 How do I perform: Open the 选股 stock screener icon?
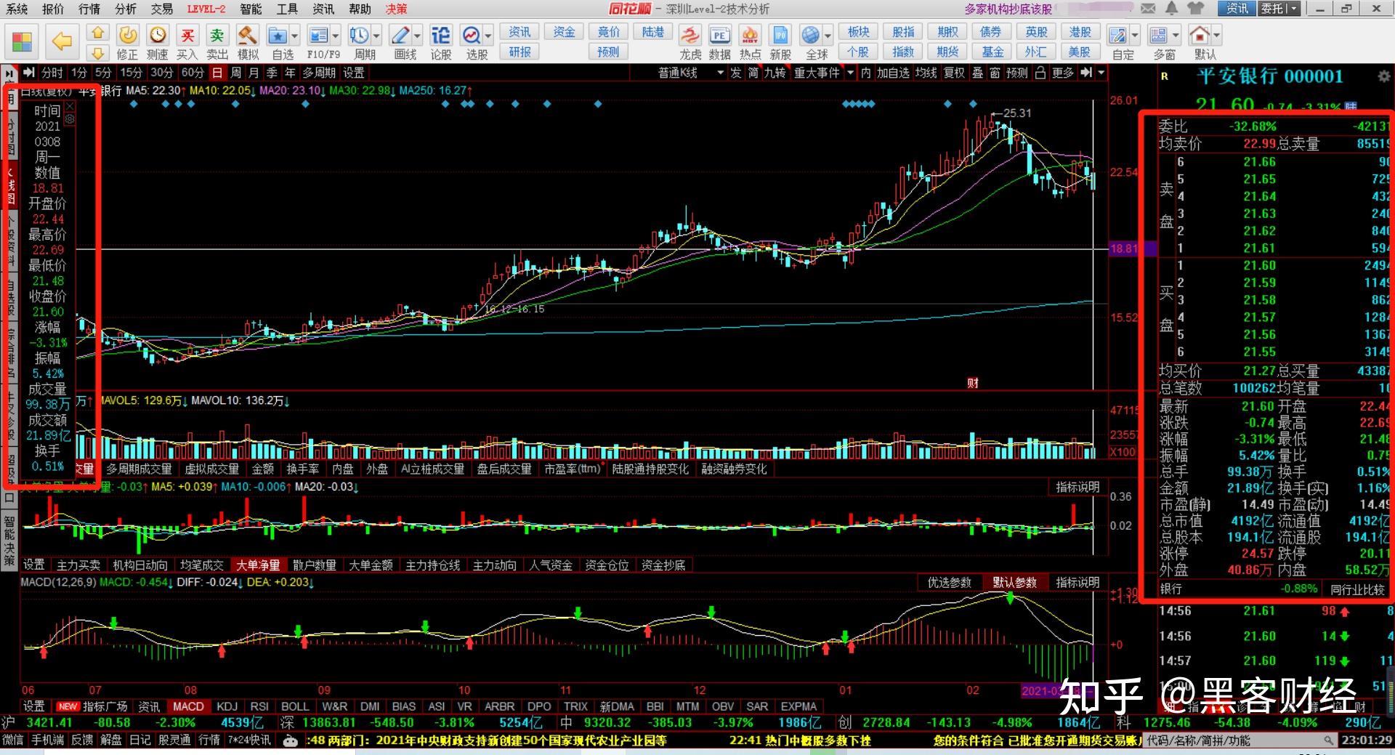tap(472, 43)
